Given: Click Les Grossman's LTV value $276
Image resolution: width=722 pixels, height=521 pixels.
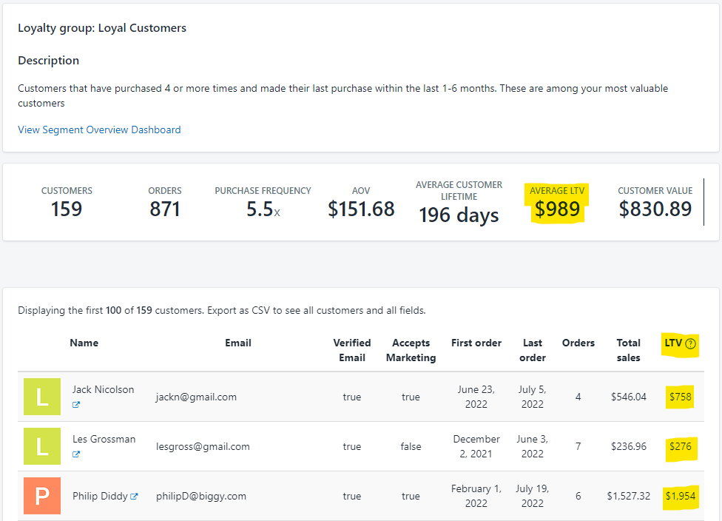Looking at the screenshot, I should (x=680, y=446).
